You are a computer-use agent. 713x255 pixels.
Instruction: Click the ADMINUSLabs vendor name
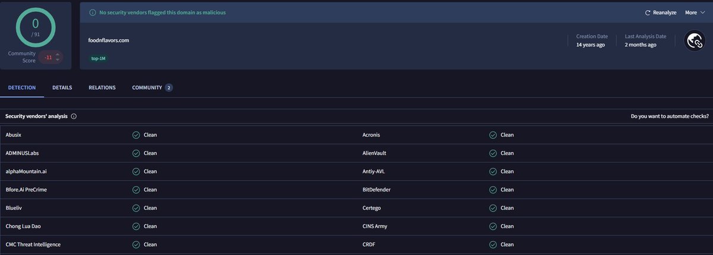click(x=23, y=153)
